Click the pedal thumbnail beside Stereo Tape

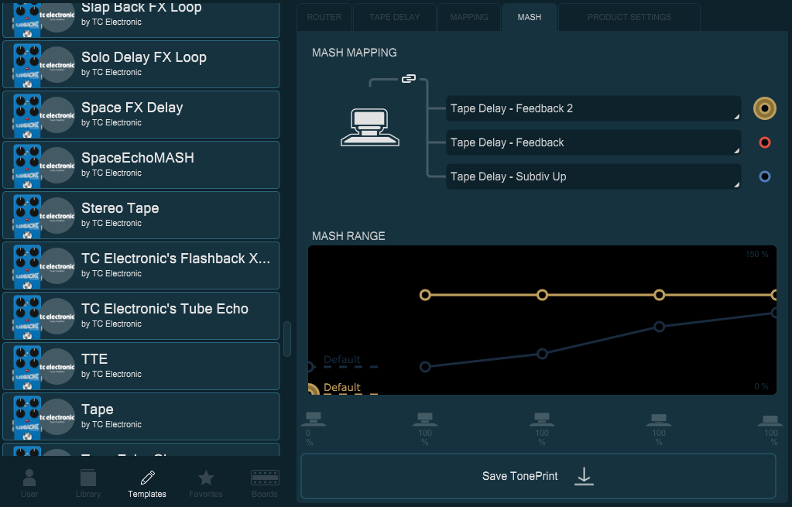(27, 216)
